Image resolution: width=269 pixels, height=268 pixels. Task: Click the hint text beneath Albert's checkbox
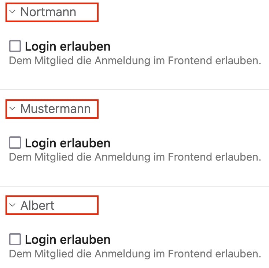click(135, 254)
